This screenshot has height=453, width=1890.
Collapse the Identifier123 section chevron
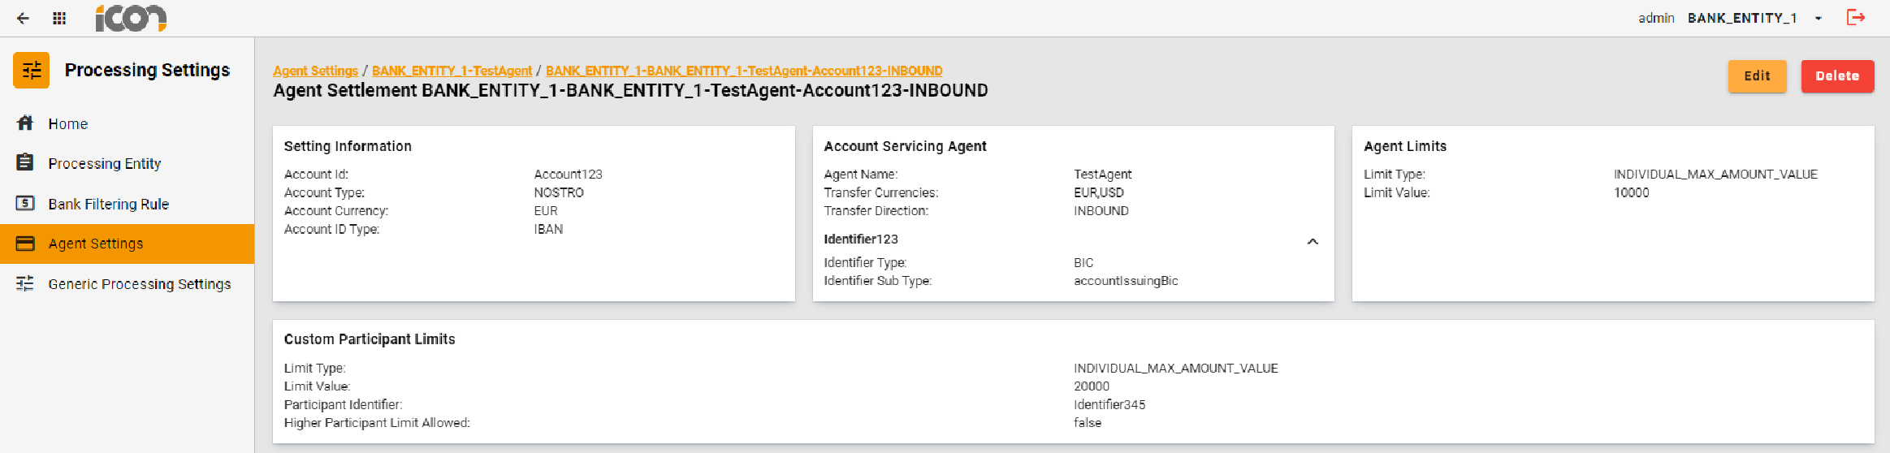(1313, 241)
